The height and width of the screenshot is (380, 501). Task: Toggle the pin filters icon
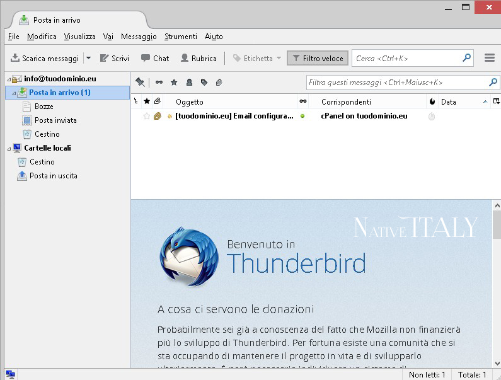click(x=140, y=83)
